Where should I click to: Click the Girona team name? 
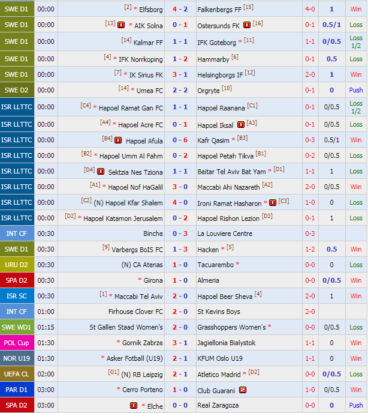point(152,280)
